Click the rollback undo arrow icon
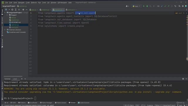The image size is (188, 106). click(175, 6)
